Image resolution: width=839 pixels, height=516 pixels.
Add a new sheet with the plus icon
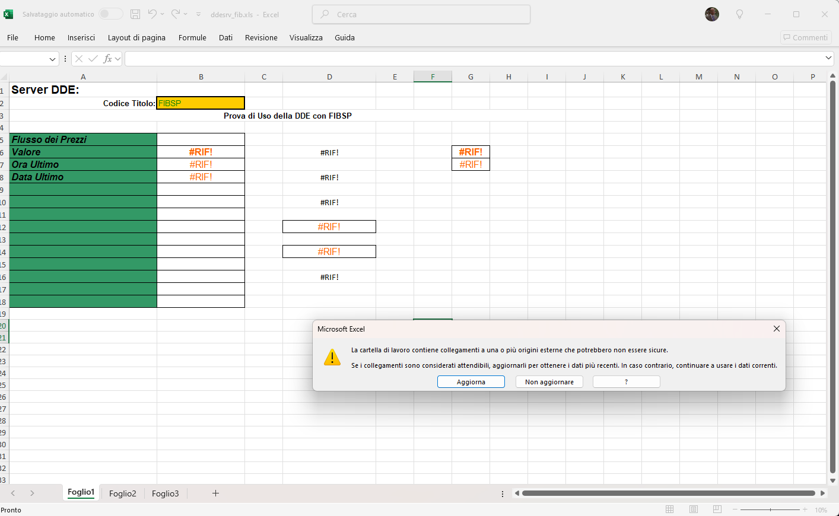215,493
